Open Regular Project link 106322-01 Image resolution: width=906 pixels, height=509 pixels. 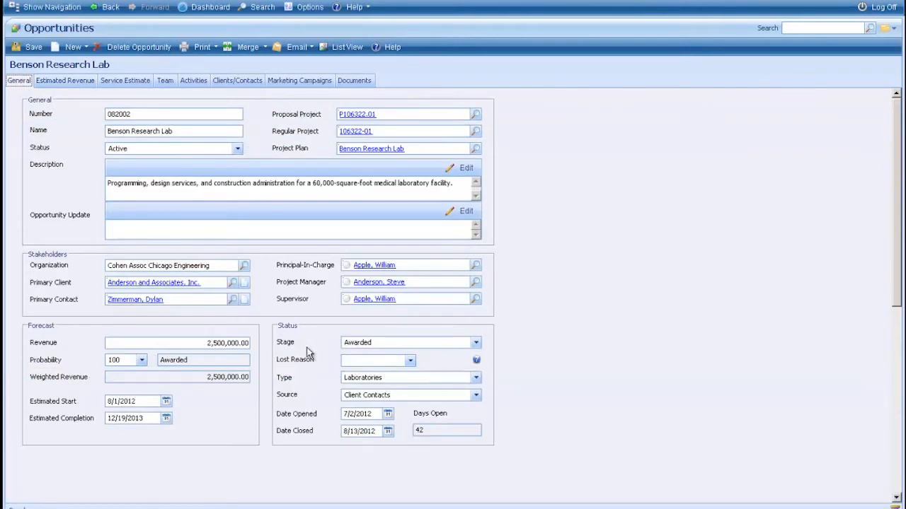coord(355,131)
